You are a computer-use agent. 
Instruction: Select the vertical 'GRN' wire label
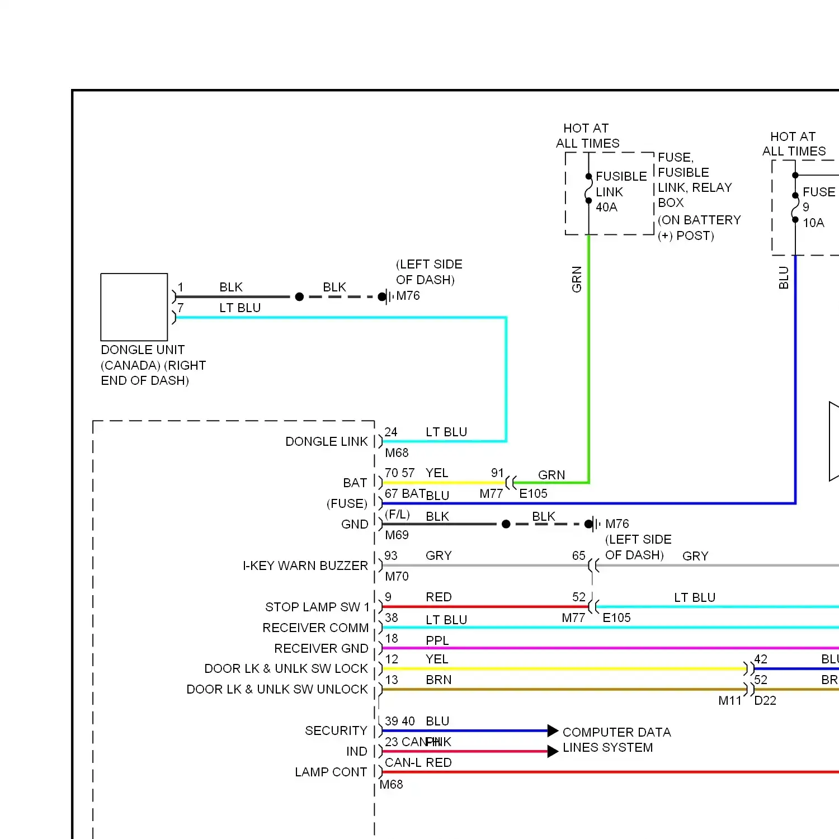pos(577,279)
